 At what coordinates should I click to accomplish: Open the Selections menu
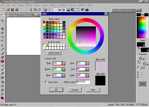point(63,5)
